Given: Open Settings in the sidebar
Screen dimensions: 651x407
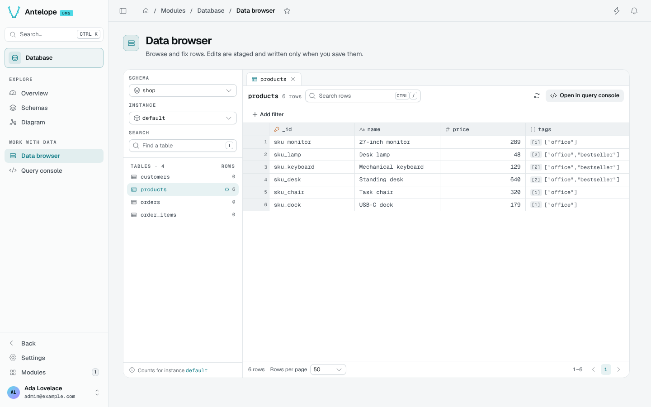Looking at the screenshot, I should [54, 358].
